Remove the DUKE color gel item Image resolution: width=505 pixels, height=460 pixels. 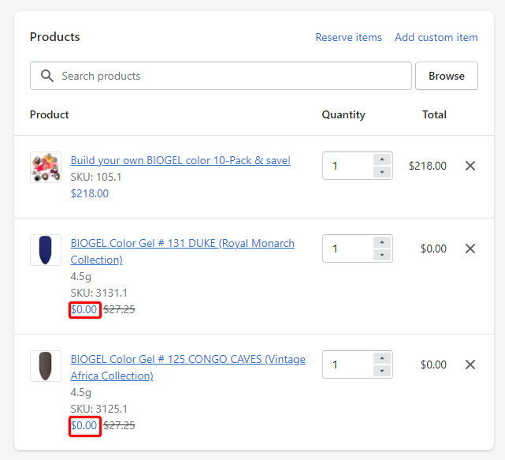coord(470,249)
